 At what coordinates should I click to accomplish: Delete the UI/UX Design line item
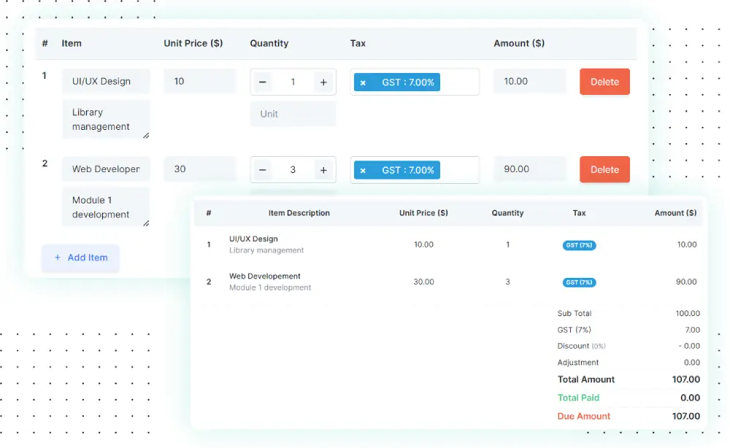pyautogui.click(x=604, y=82)
